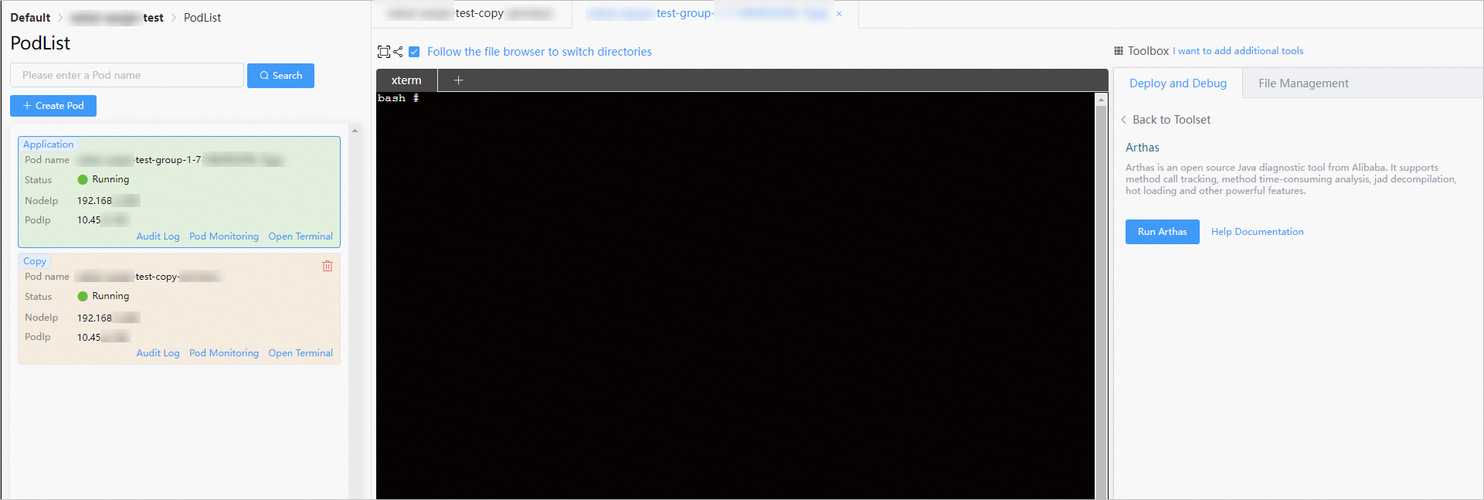
Task: Select the xterm tab
Action: tap(406, 80)
